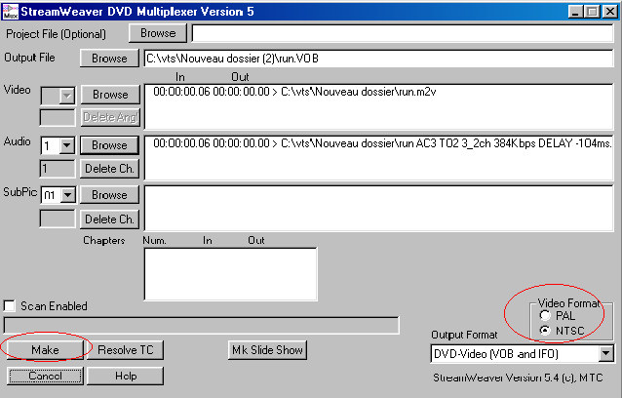Open the Output Format dropdown
622x398 pixels.
(x=606, y=353)
